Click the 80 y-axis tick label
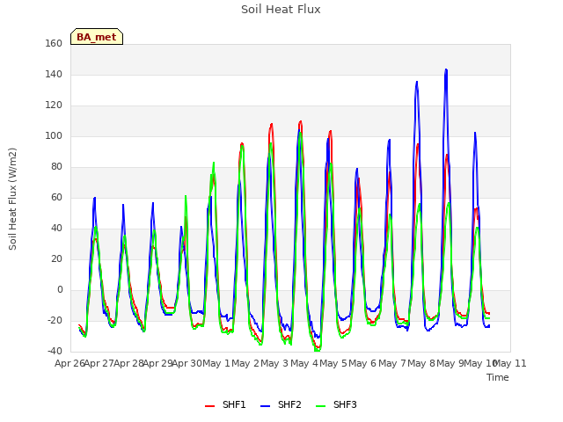The image size is (563, 422). click(56, 166)
